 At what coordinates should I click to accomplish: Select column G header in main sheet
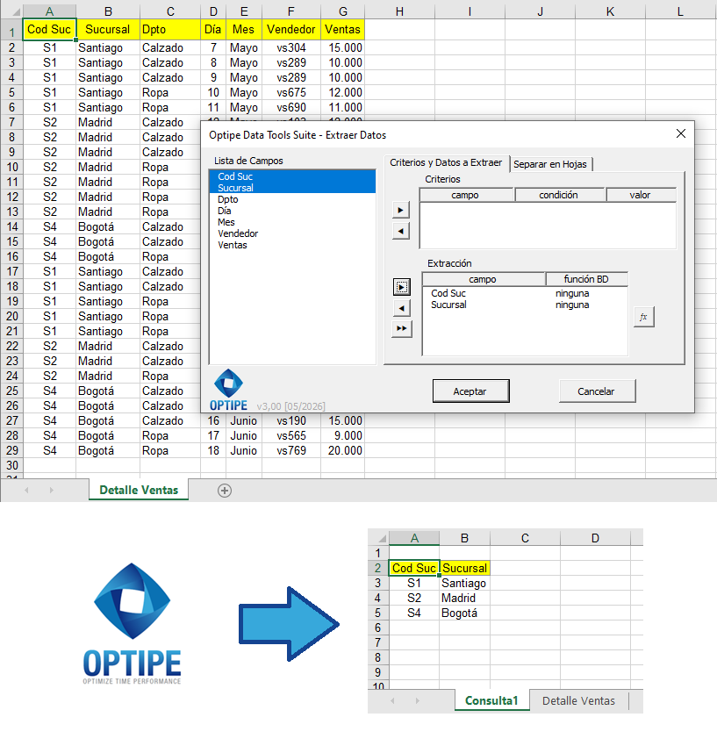pos(342,11)
